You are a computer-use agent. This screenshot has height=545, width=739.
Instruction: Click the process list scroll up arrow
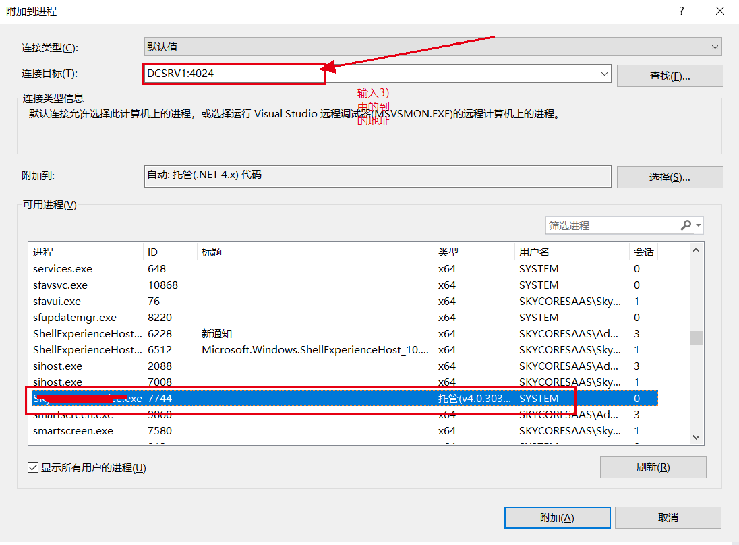[x=696, y=250]
